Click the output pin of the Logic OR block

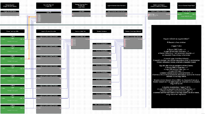[60, 15]
